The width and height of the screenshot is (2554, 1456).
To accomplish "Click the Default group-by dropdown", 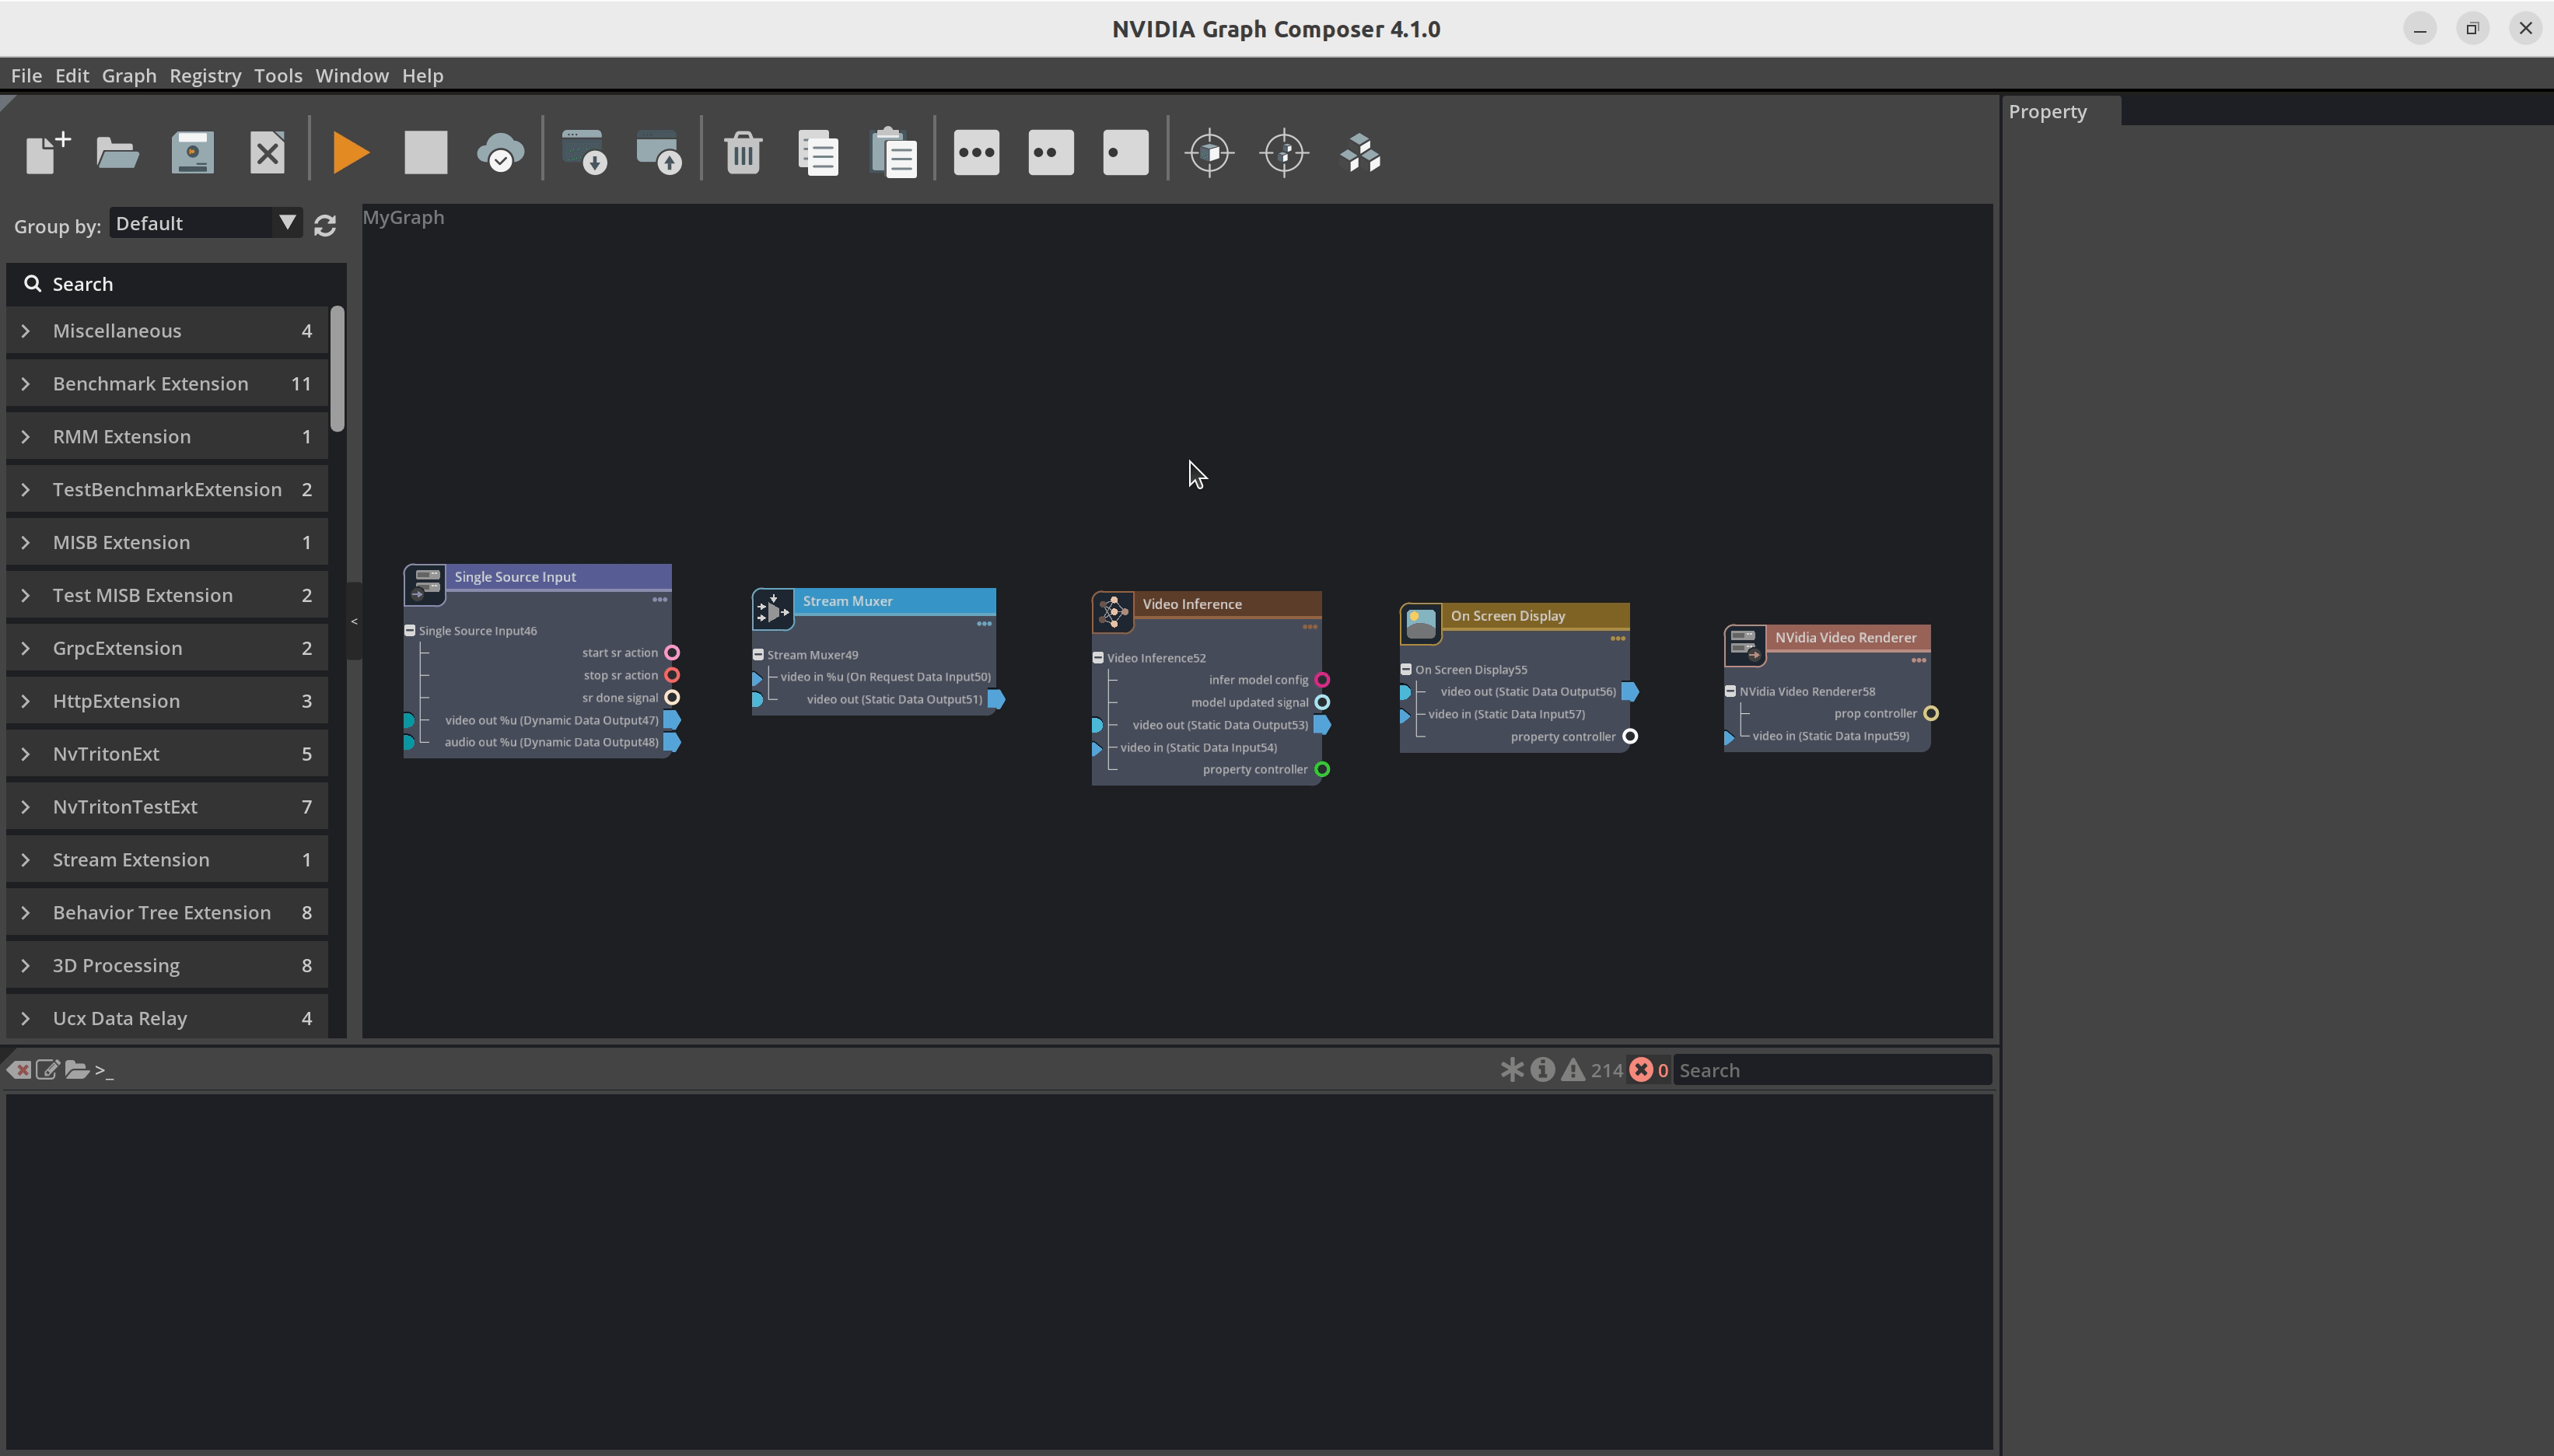I will click(x=201, y=222).
